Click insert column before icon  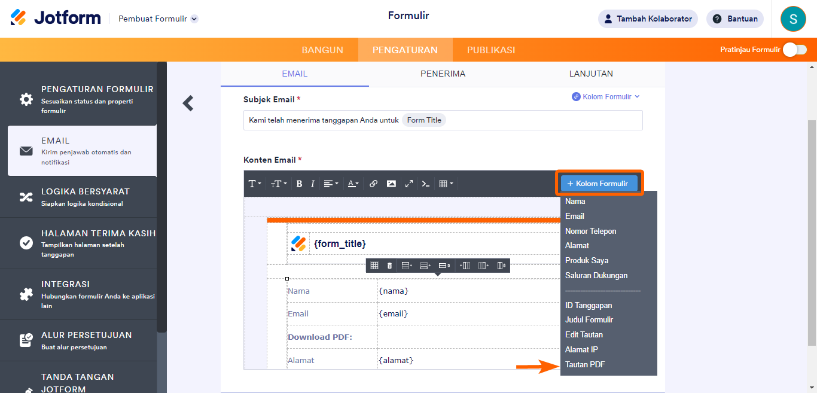click(465, 266)
